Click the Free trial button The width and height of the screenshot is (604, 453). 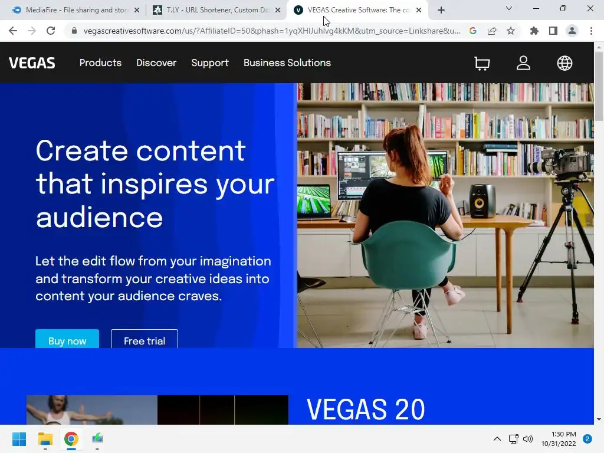pyautogui.click(x=145, y=339)
